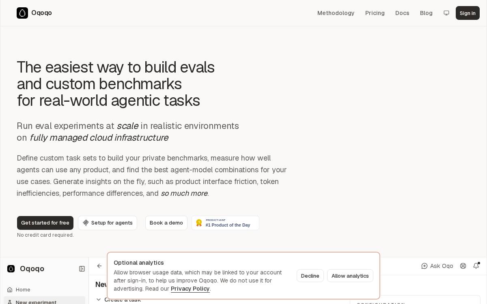Open Setup for agents
Image resolution: width=487 pixels, height=304 pixels.
pyautogui.click(x=108, y=223)
